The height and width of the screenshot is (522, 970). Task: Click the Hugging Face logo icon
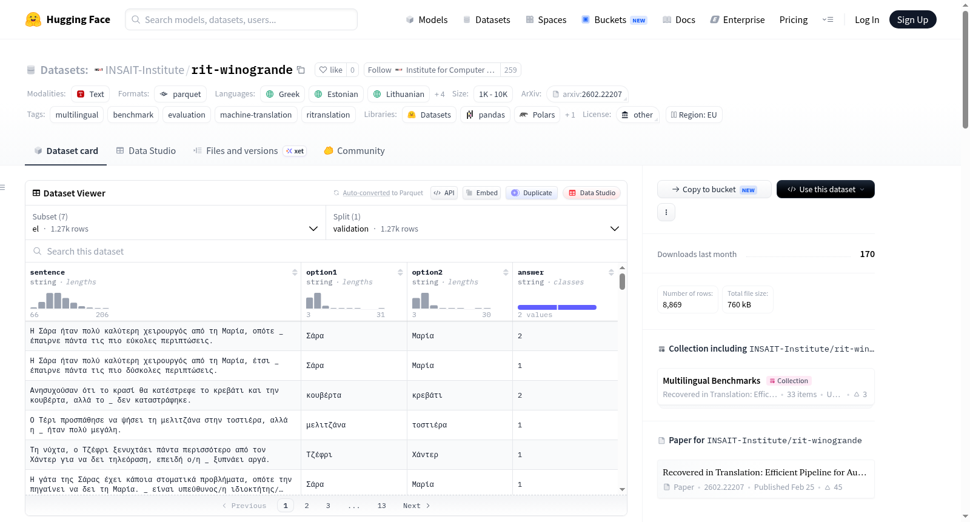(33, 19)
